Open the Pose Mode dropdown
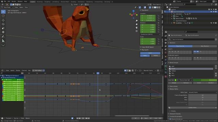Image resolution: width=218 pixels, height=122 pixels. coord(7,7)
